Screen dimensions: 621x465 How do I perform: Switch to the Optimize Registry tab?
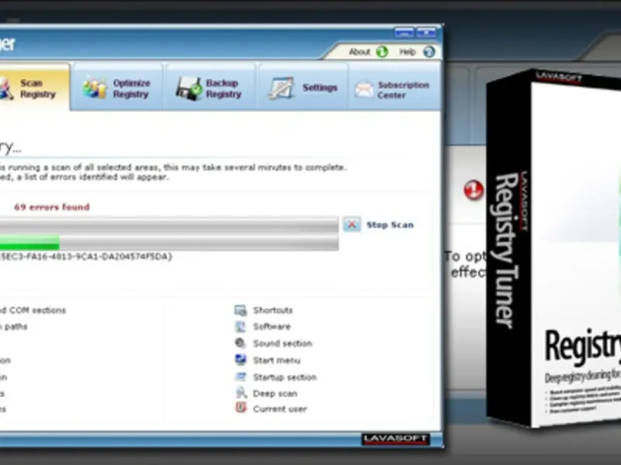(x=117, y=88)
